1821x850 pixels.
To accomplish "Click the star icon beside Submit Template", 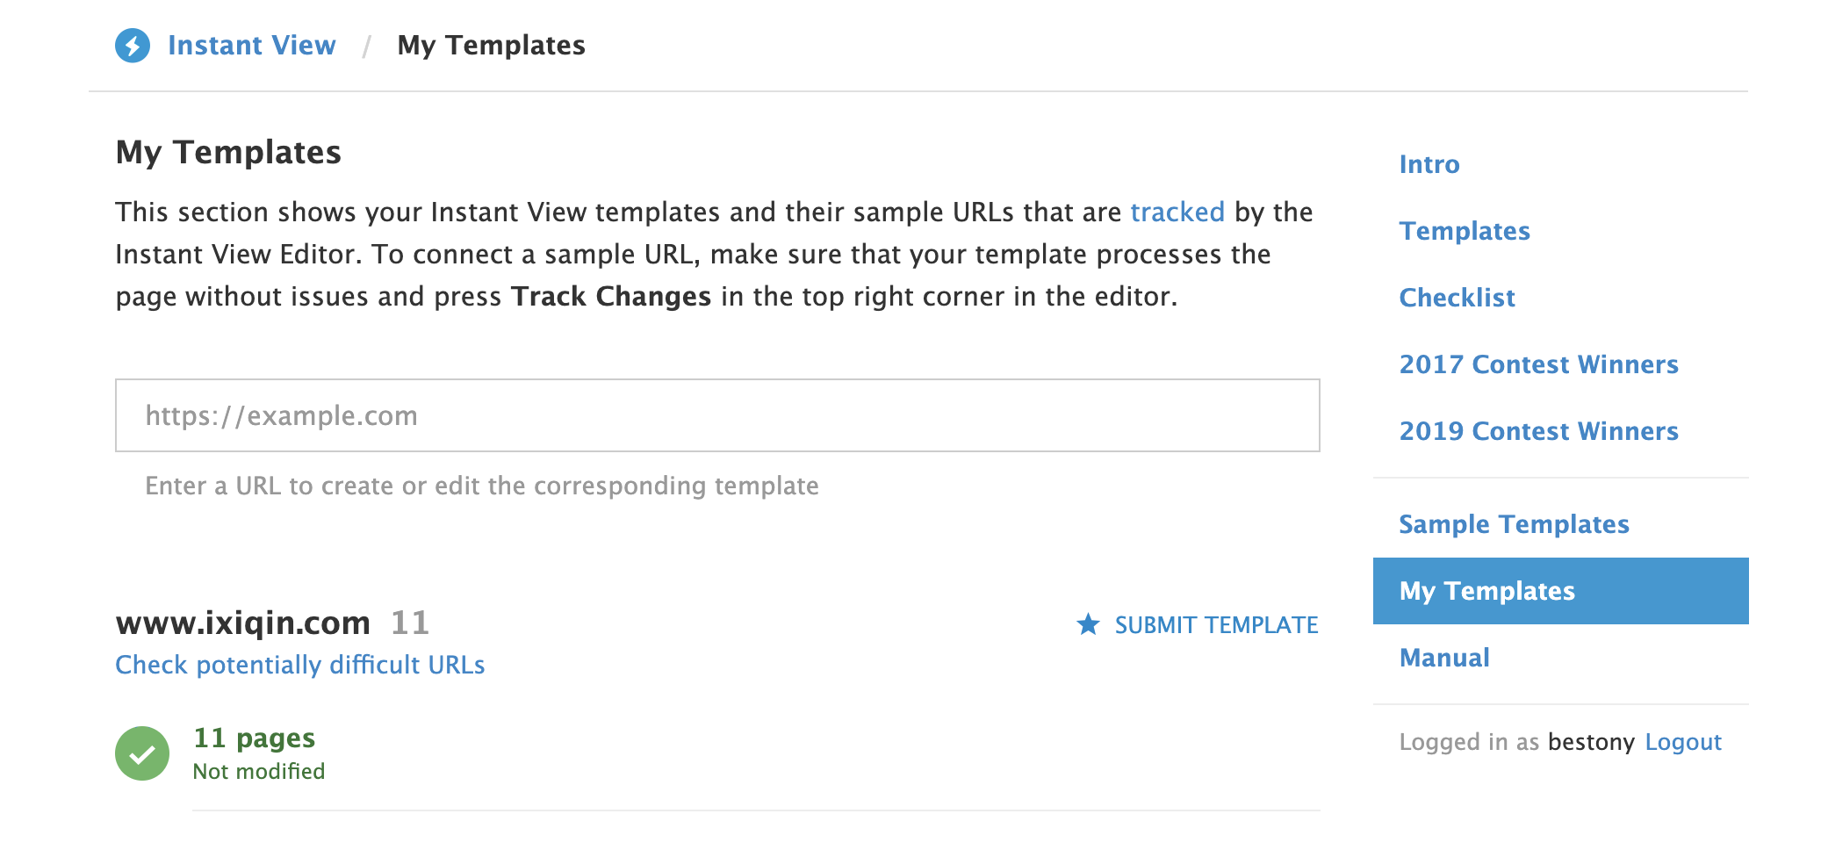I will click(1088, 624).
